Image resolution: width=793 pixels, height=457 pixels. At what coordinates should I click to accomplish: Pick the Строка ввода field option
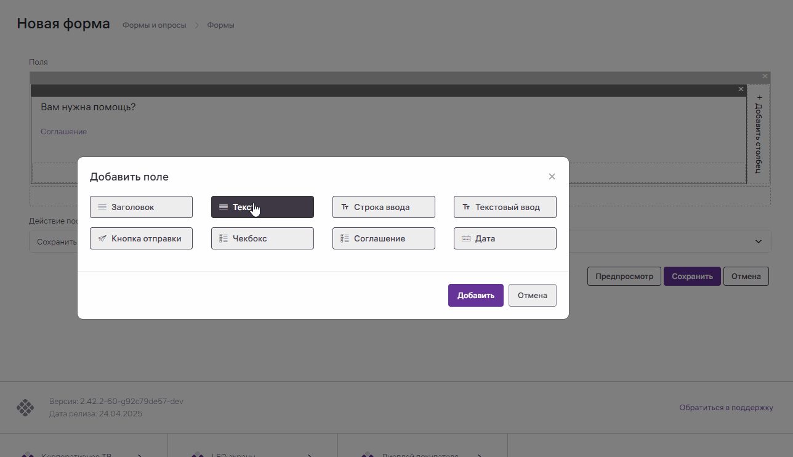point(384,207)
